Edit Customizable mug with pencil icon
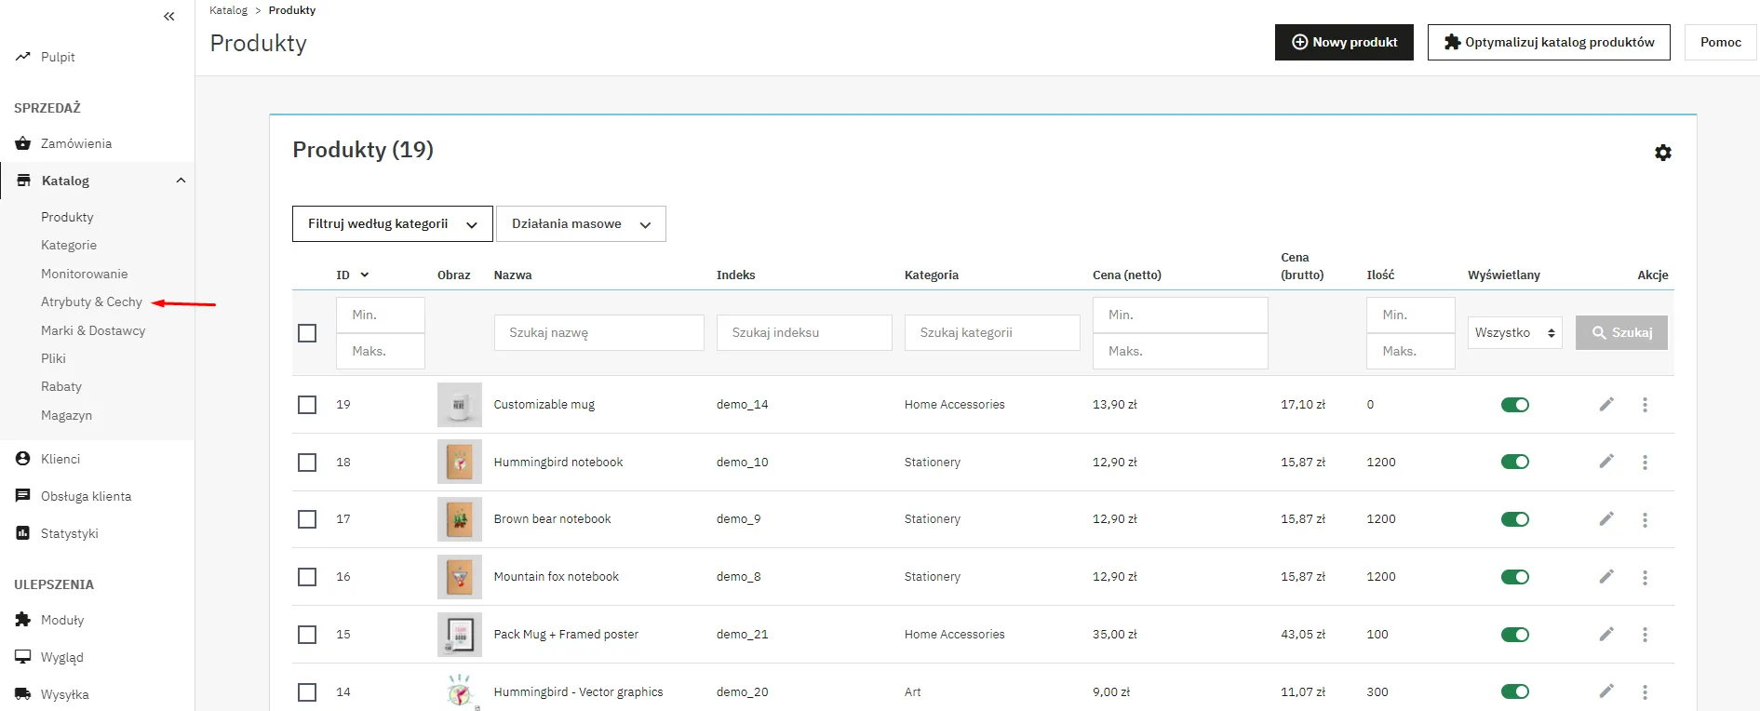Screen dimensions: 1760x711 click(1605, 405)
